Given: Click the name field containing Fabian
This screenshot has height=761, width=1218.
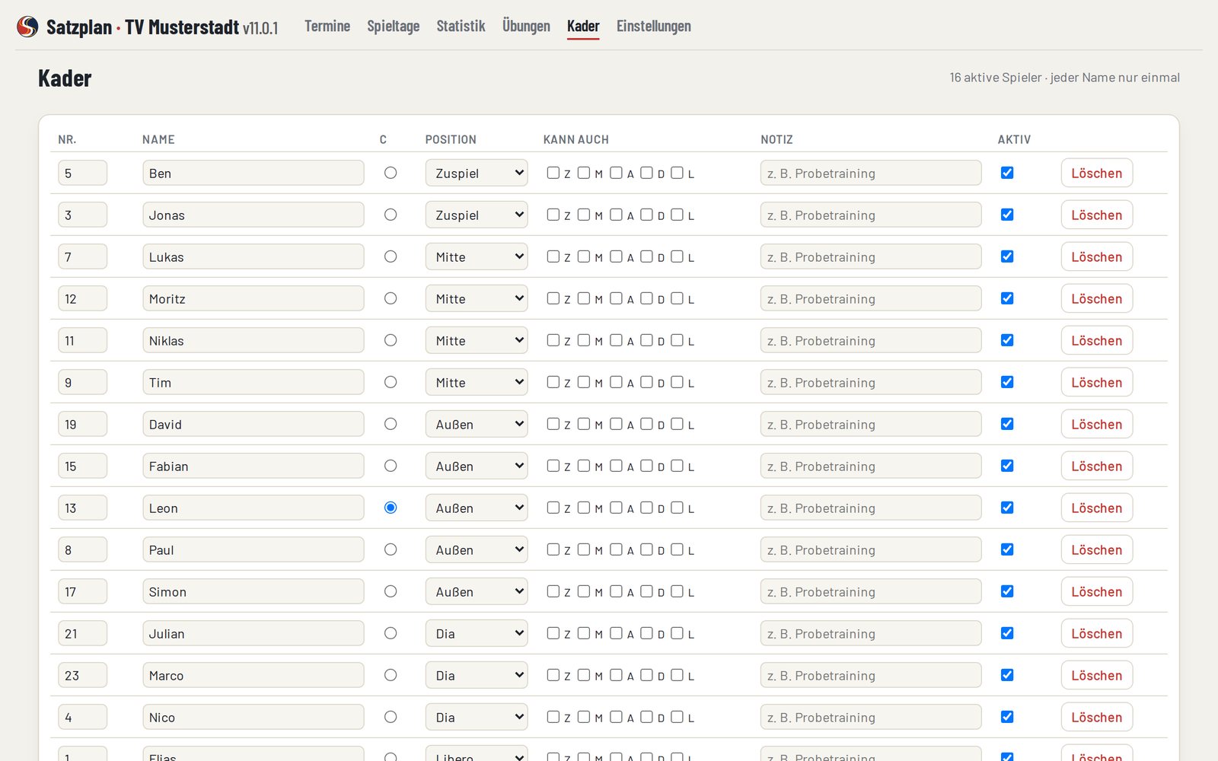Looking at the screenshot, I should (253, 466).
